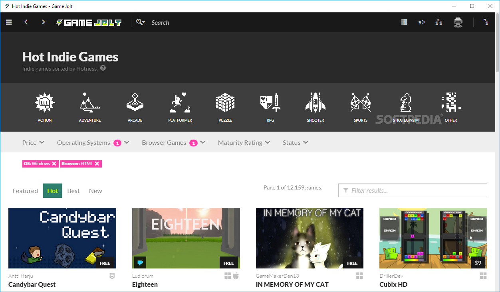Click the $9 price badge on Cubix HD
Image resolution: width=500 pixels, height=292 pixels.
(478, 263)
